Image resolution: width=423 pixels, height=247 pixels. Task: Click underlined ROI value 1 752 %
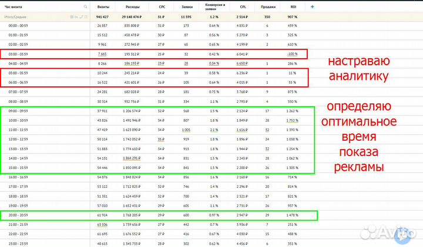pyautogui.click(x=293, y=119)
